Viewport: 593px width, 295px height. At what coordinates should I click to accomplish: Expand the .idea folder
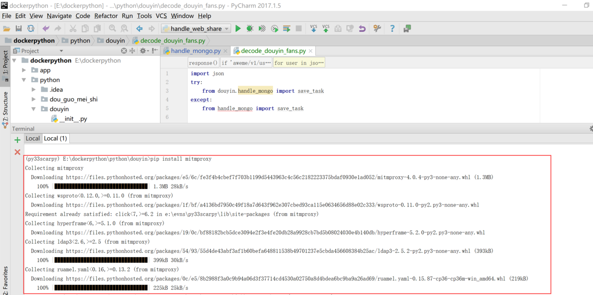[33, 89]
